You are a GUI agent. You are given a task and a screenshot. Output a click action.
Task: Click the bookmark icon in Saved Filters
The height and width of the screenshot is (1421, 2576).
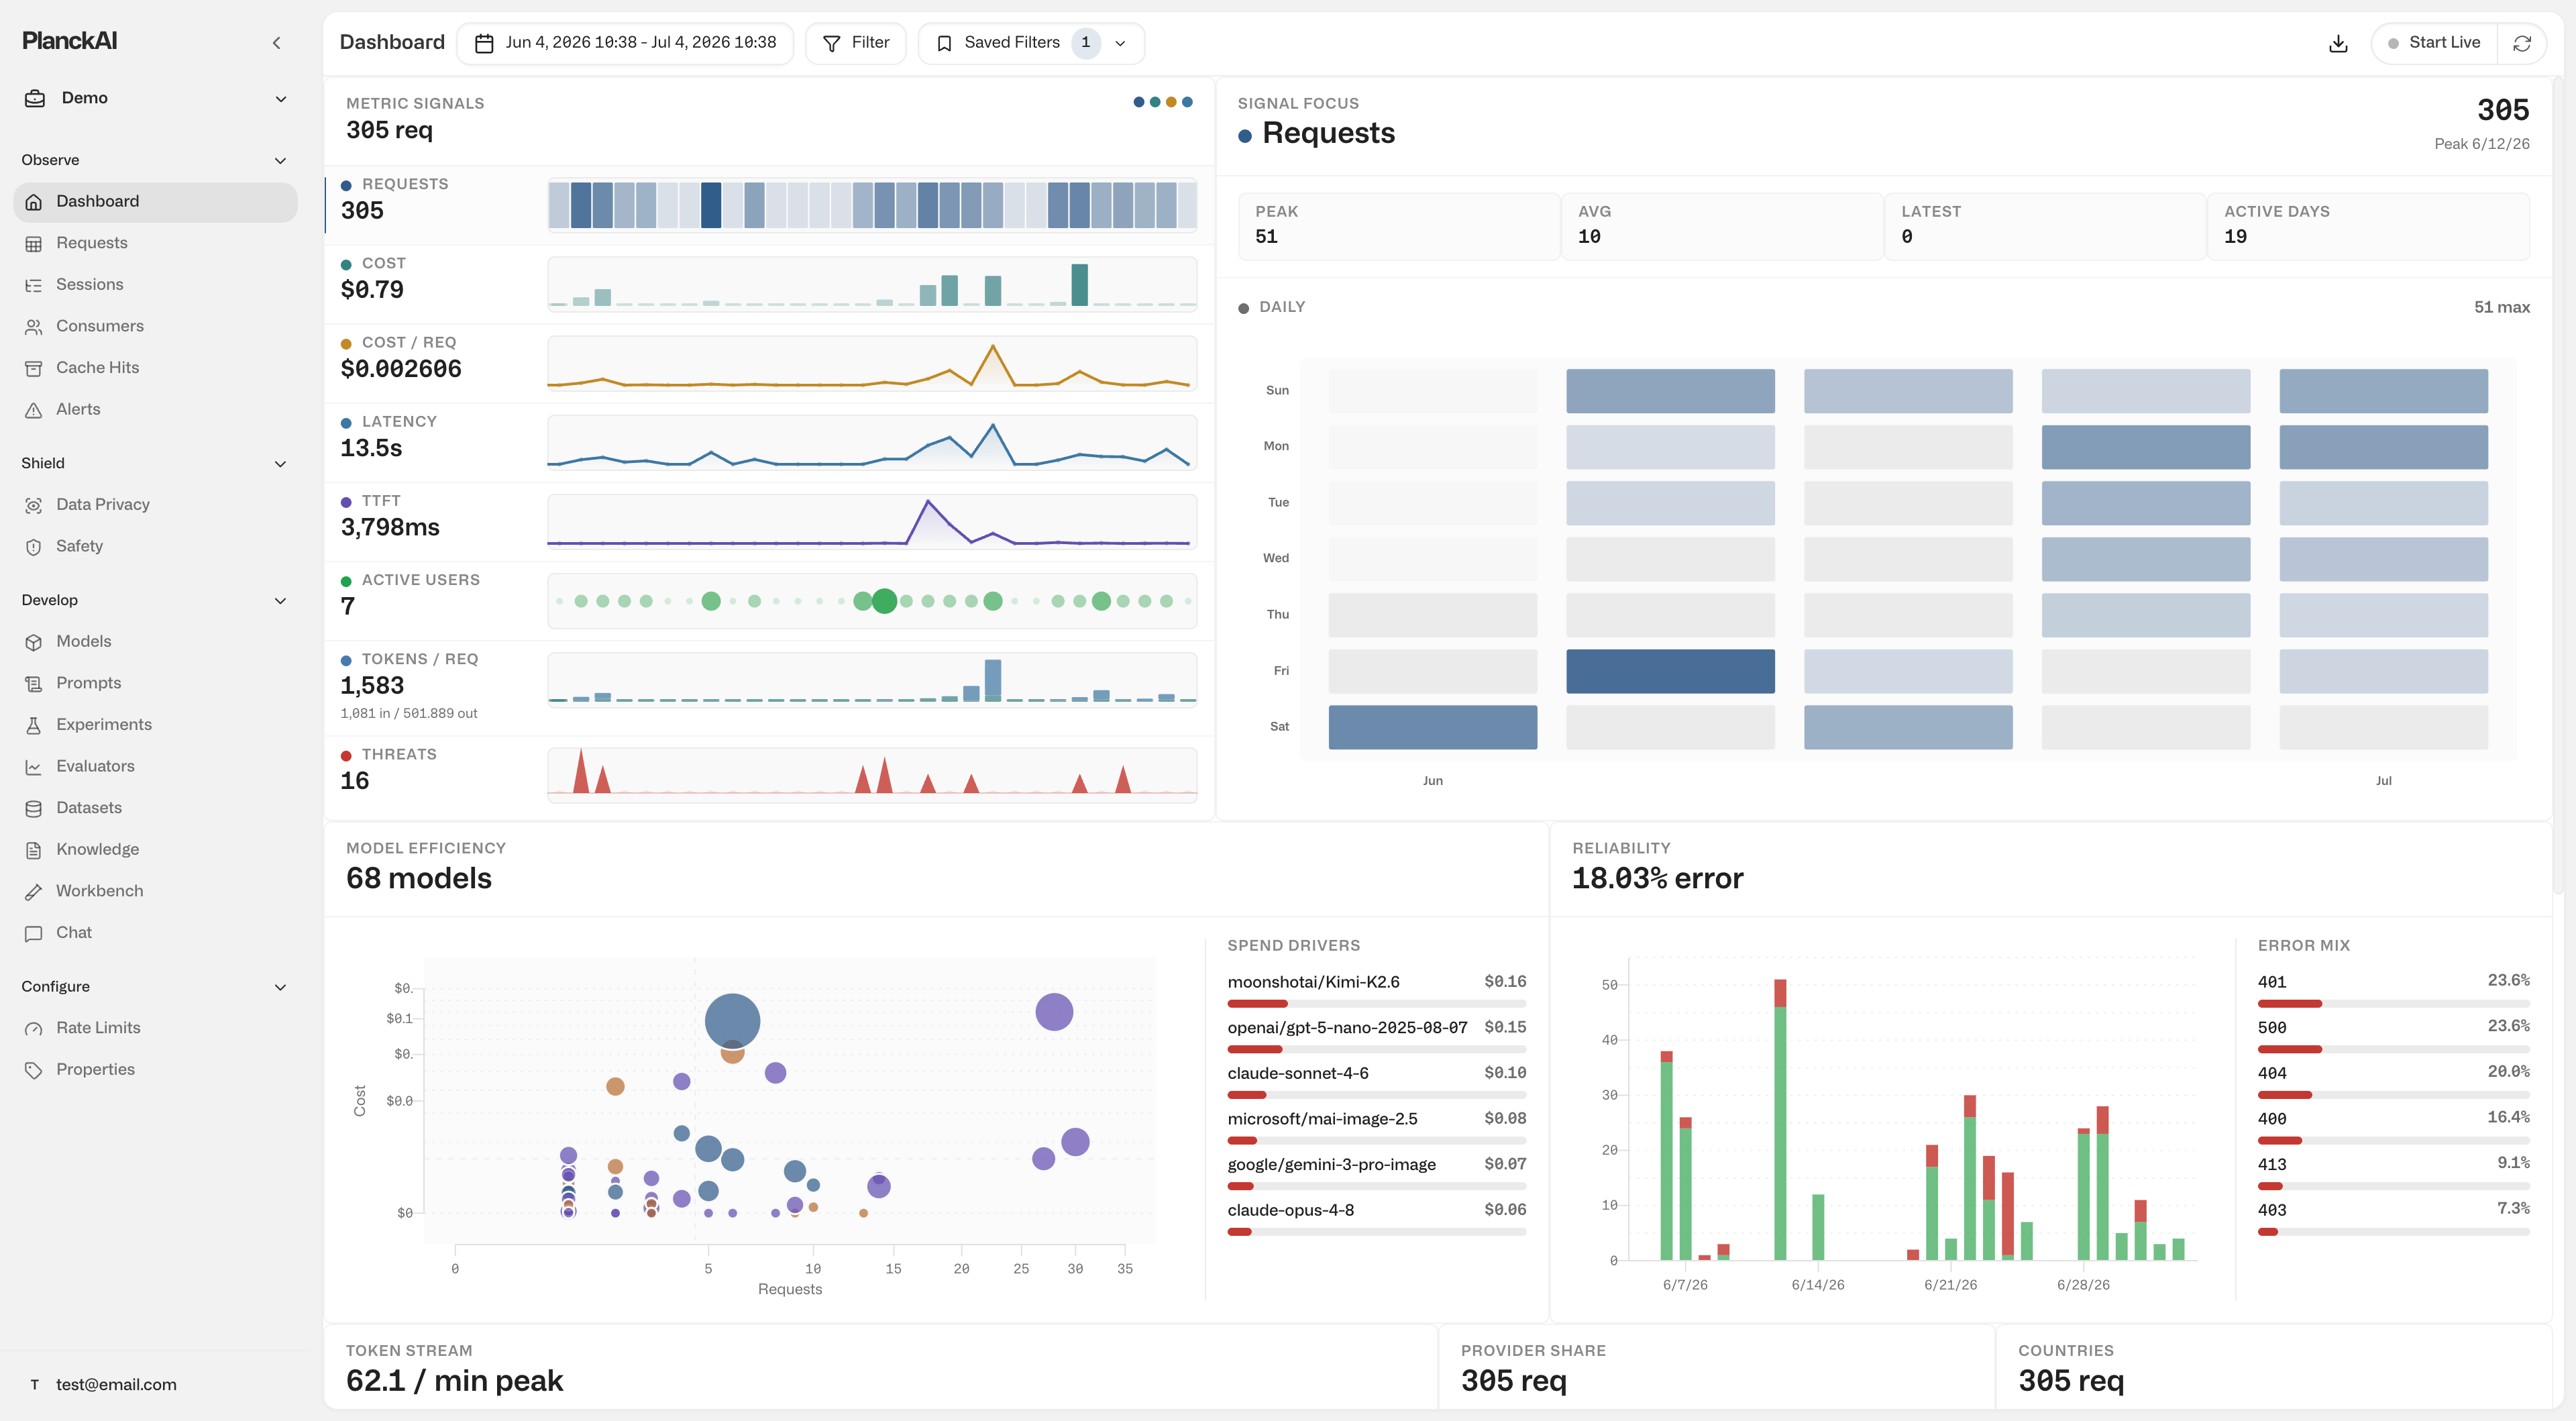[944, 43]
